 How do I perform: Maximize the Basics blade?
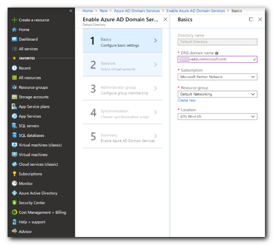click(x=251, y=19)
